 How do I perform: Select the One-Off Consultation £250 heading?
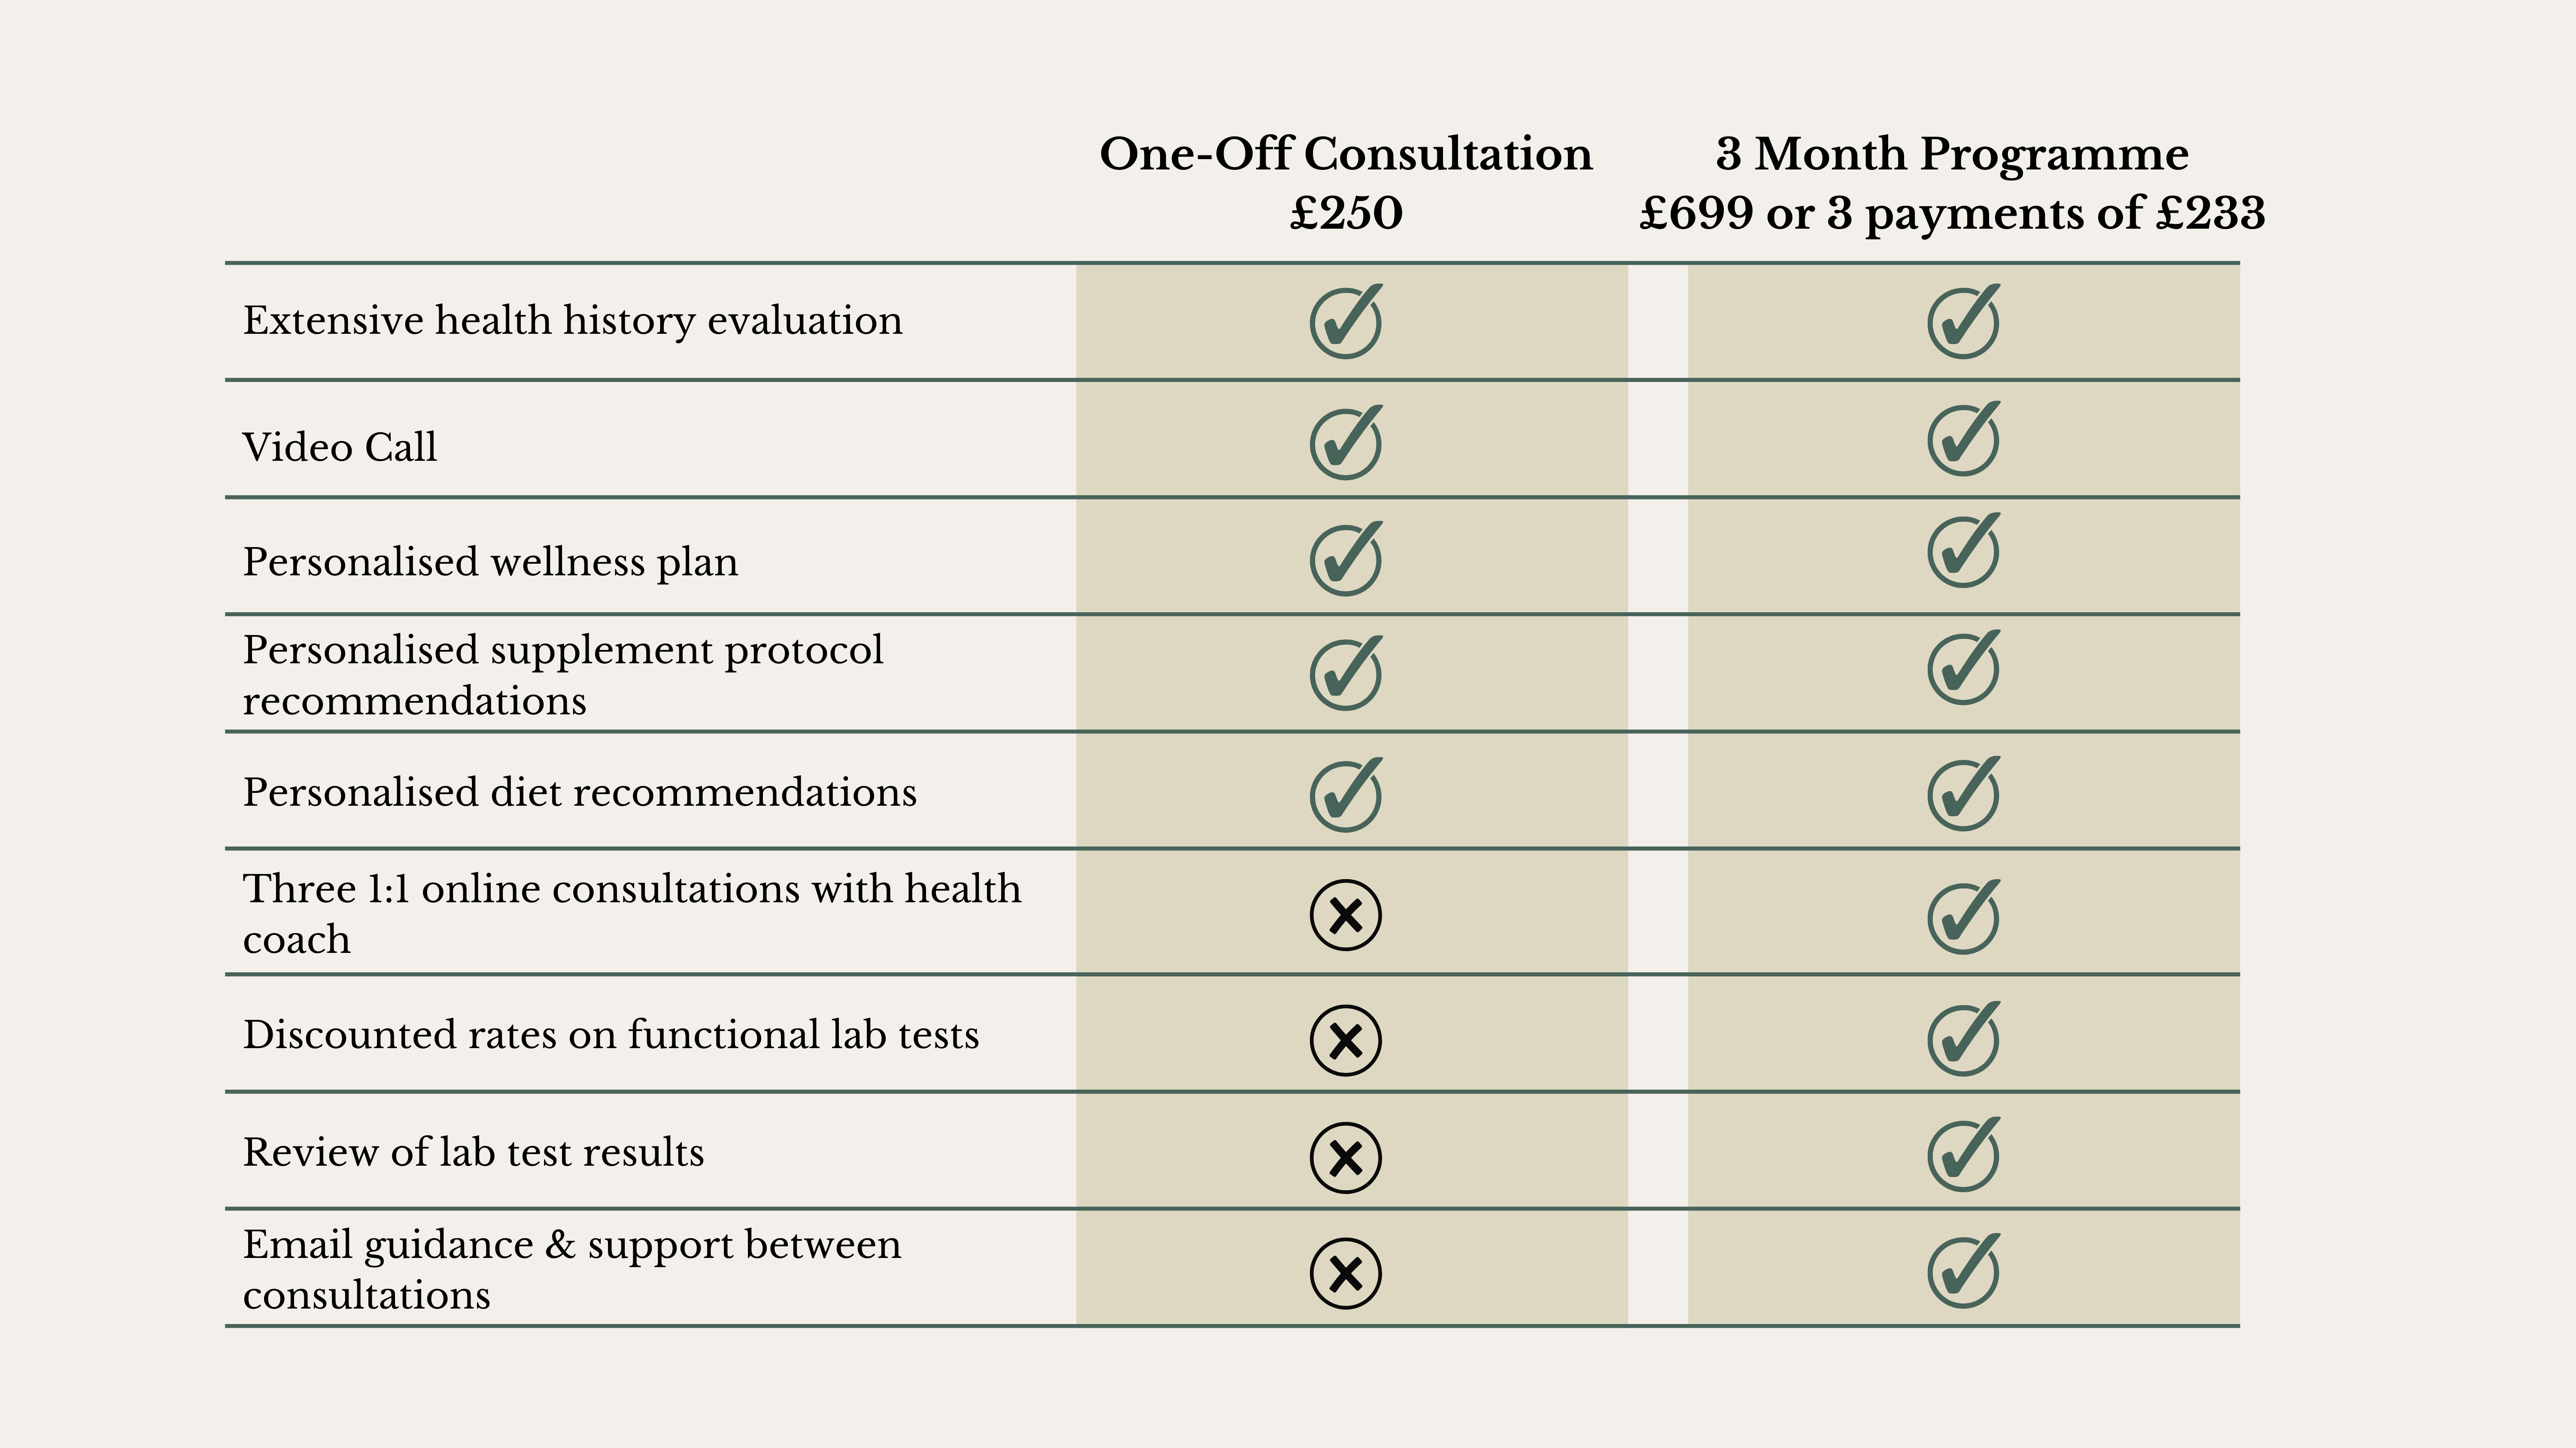(1345, 183)
